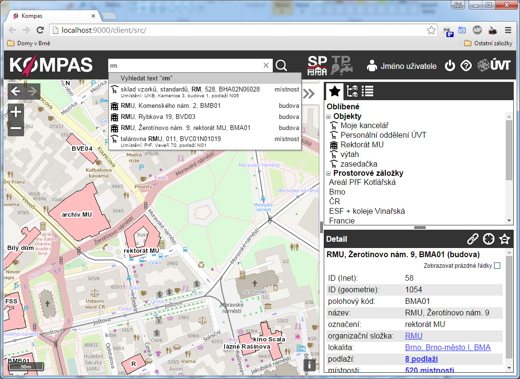
Task: Click the map zoom in plus button
Action: (x=16, y=113)
